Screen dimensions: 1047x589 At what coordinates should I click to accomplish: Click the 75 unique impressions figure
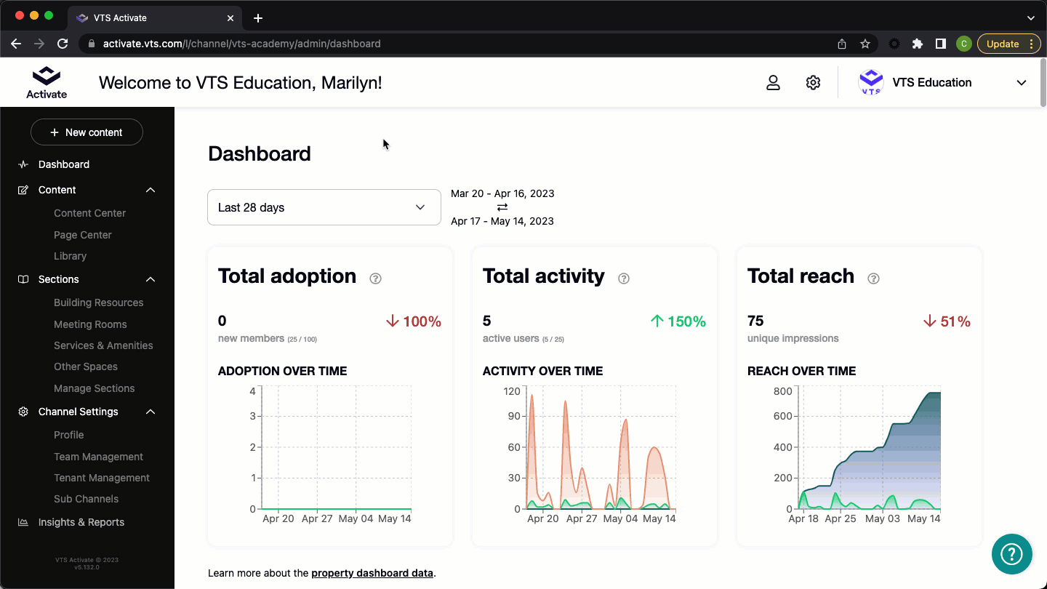[x=755, y=321]
